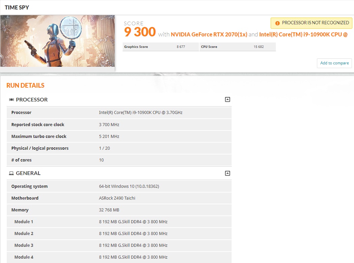Select the 1 / 20 processors value

pos(104,148)
